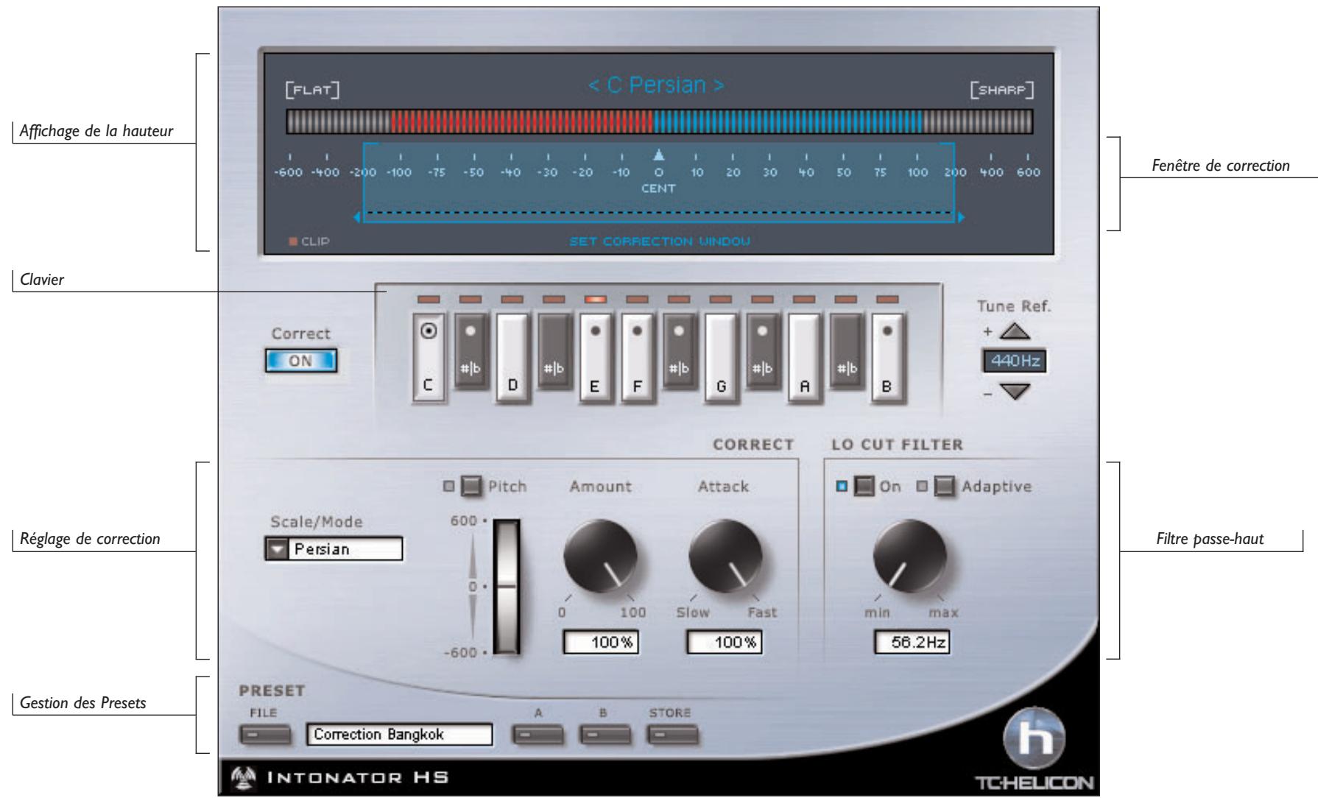Click the 56.2Hz filter value field

click(912, 643)
